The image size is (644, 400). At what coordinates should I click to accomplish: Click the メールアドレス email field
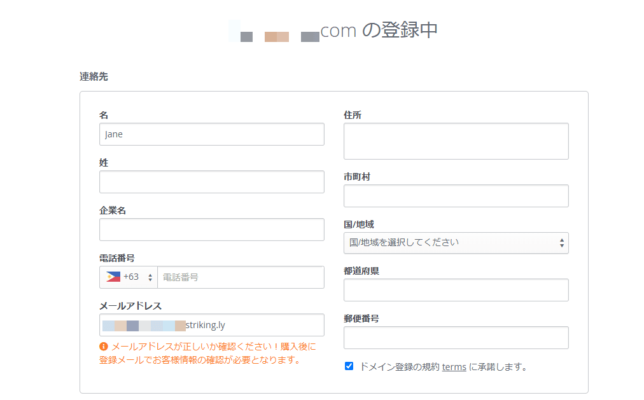point(211,325)
